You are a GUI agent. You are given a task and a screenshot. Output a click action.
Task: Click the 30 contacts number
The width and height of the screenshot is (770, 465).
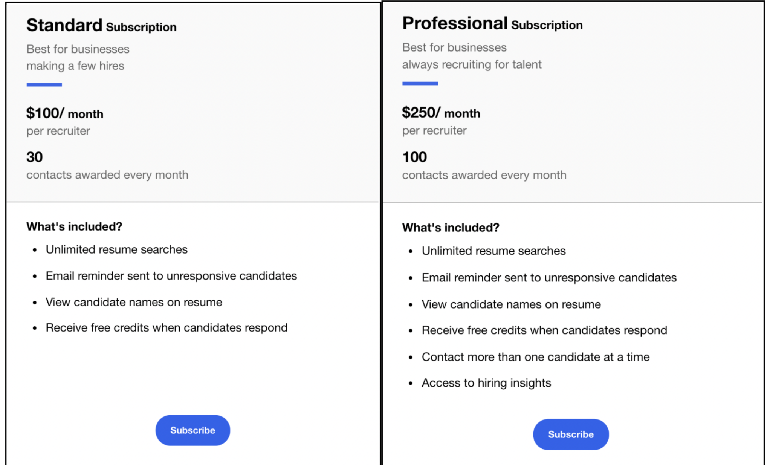34,157
